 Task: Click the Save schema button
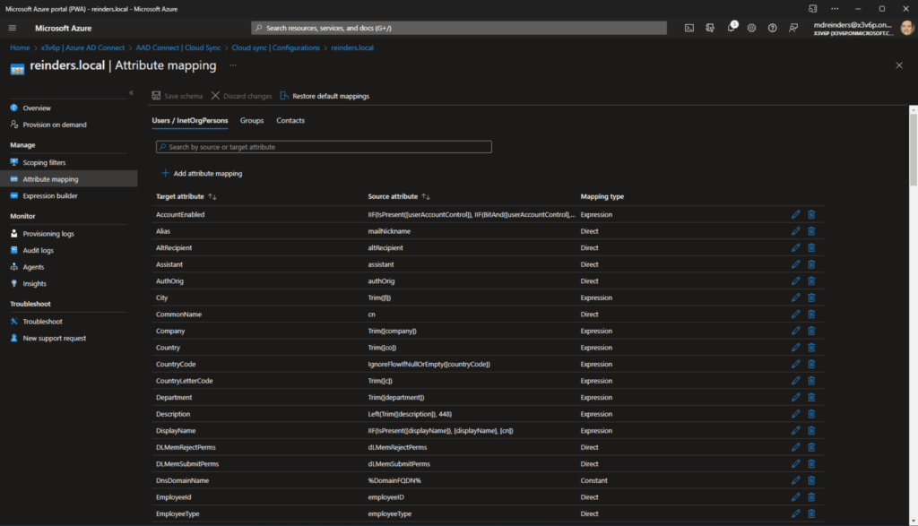click(178, 96)
